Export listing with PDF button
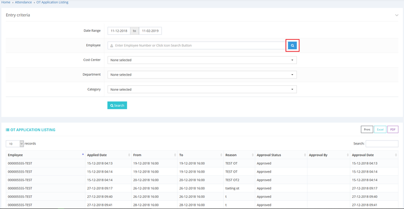The image size is (404, 209). pos(393,130)
